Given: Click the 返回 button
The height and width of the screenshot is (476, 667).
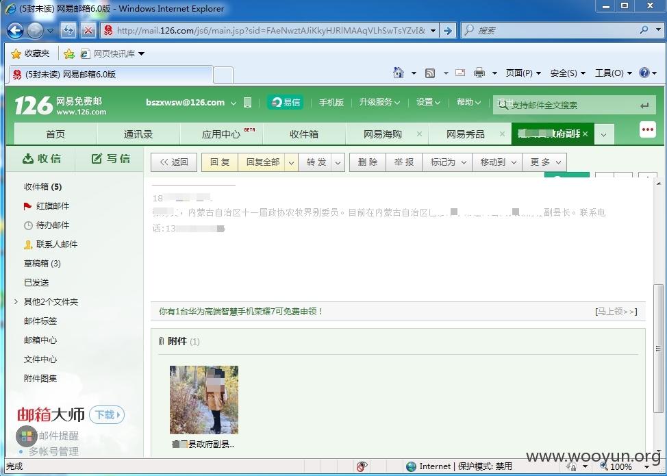Looking at the screenshot, I should [x=174, y=162].
